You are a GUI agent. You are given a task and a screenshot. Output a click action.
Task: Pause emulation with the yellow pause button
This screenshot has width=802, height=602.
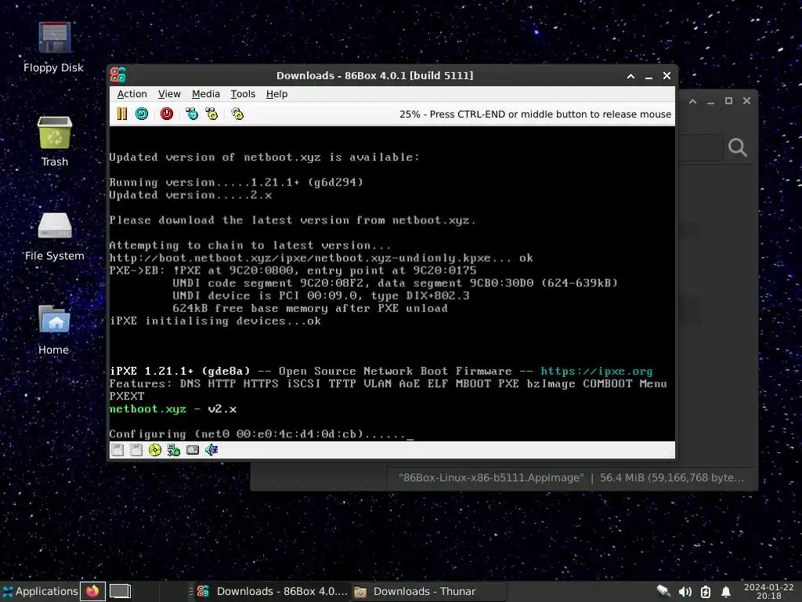pos(121,114)
